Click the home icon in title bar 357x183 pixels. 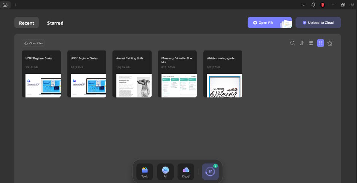coord(5,5)
